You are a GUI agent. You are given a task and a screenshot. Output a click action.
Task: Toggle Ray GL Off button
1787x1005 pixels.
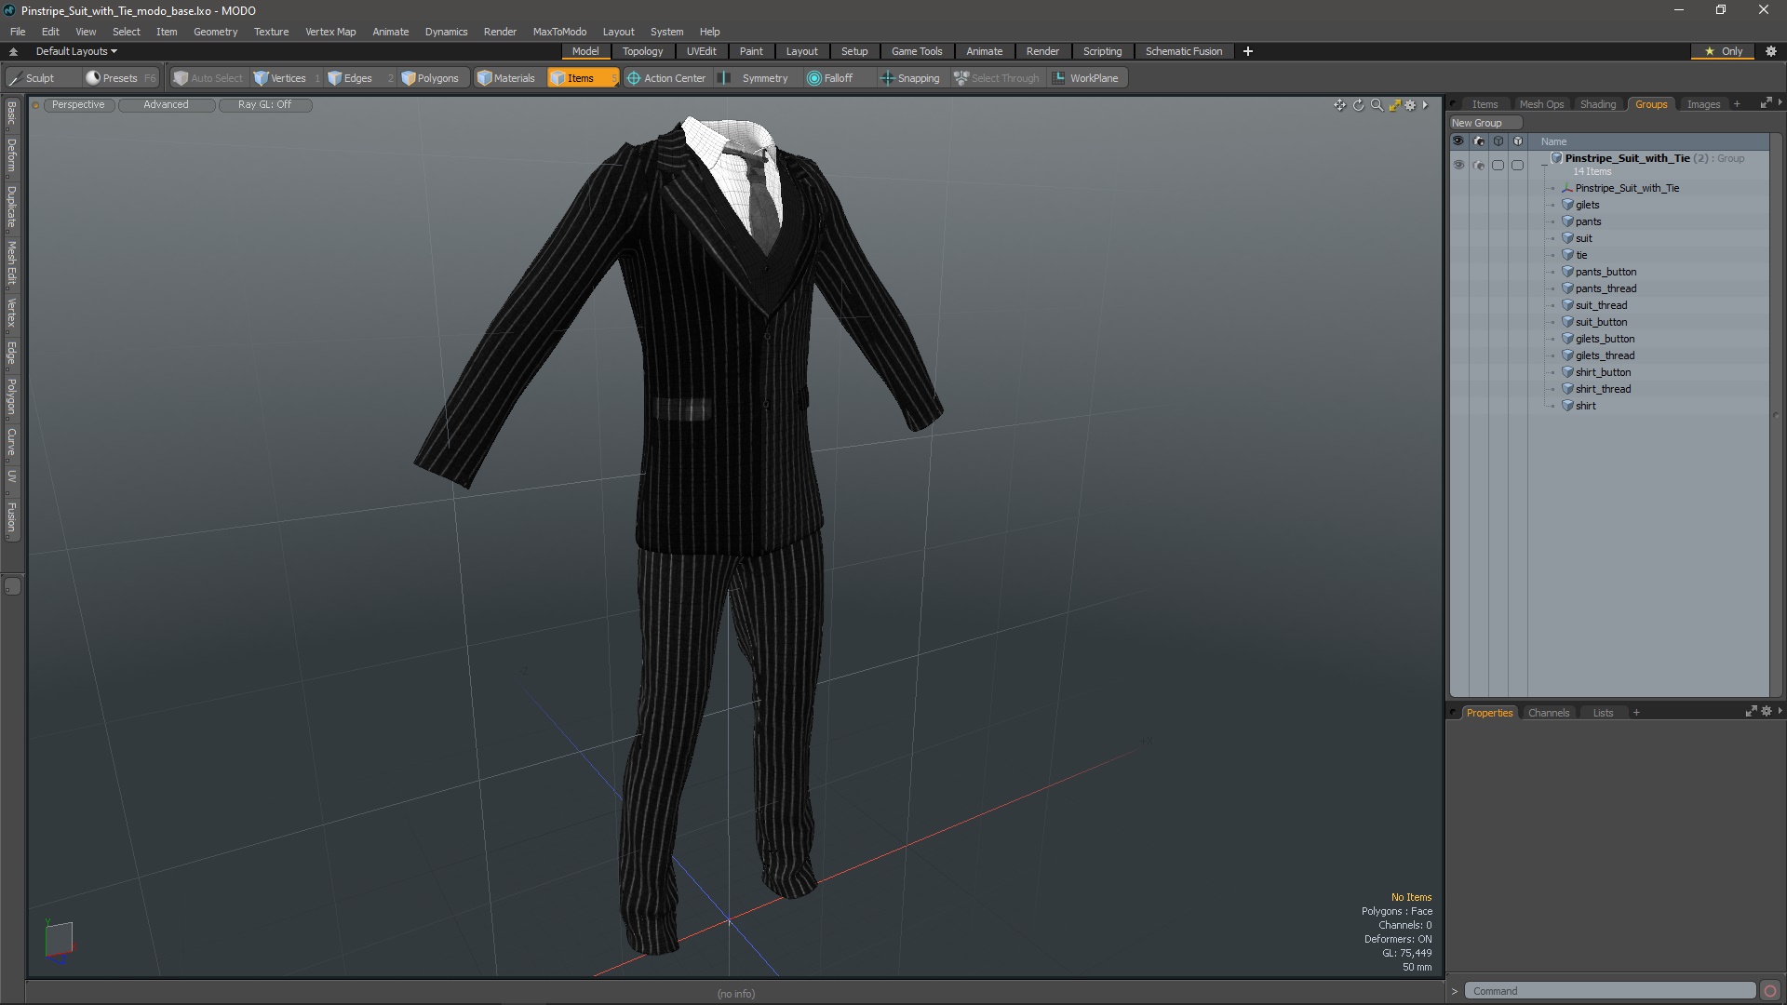(x=264, y=105)
